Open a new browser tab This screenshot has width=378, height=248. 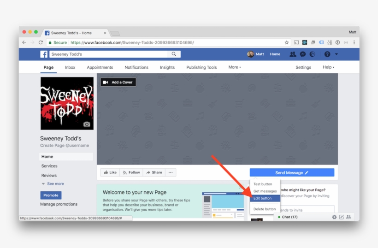[115, 33]
